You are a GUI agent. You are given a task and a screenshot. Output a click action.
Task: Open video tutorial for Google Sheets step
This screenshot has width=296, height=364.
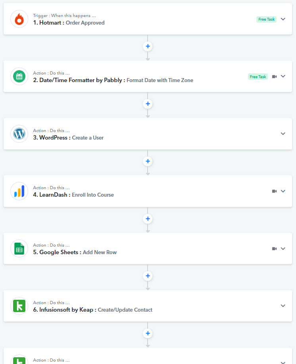pos(275,249)
